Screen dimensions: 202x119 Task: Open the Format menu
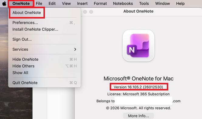[100, 3]
